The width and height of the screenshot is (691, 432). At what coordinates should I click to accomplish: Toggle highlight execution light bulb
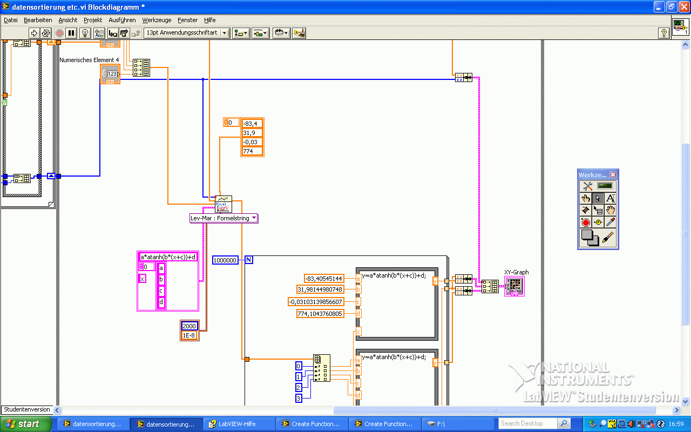click(x=85, y=33)
